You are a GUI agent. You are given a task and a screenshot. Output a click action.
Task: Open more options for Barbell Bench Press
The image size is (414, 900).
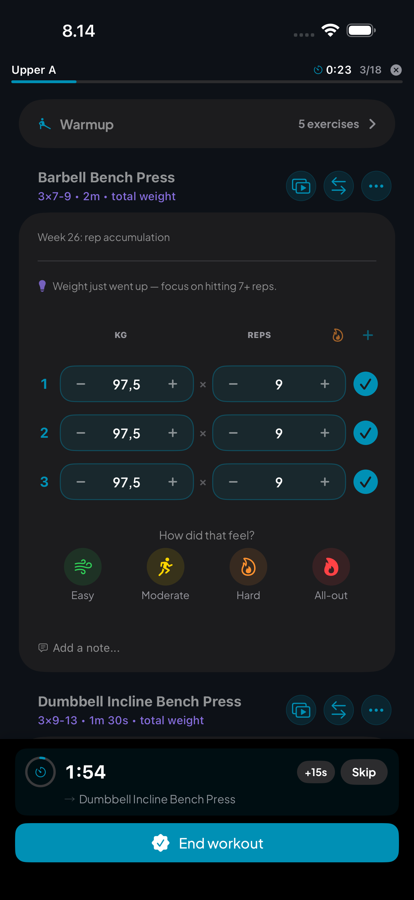coord(376,186)
